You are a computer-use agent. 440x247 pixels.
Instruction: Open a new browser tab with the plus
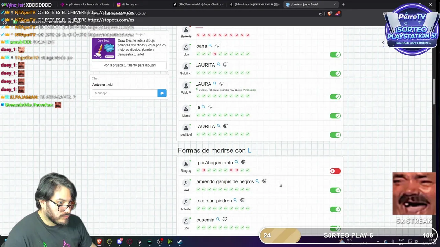(343, 4)
